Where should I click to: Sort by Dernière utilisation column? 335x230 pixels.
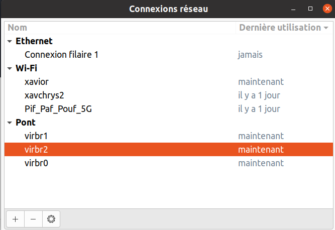[x=284, y=28]
